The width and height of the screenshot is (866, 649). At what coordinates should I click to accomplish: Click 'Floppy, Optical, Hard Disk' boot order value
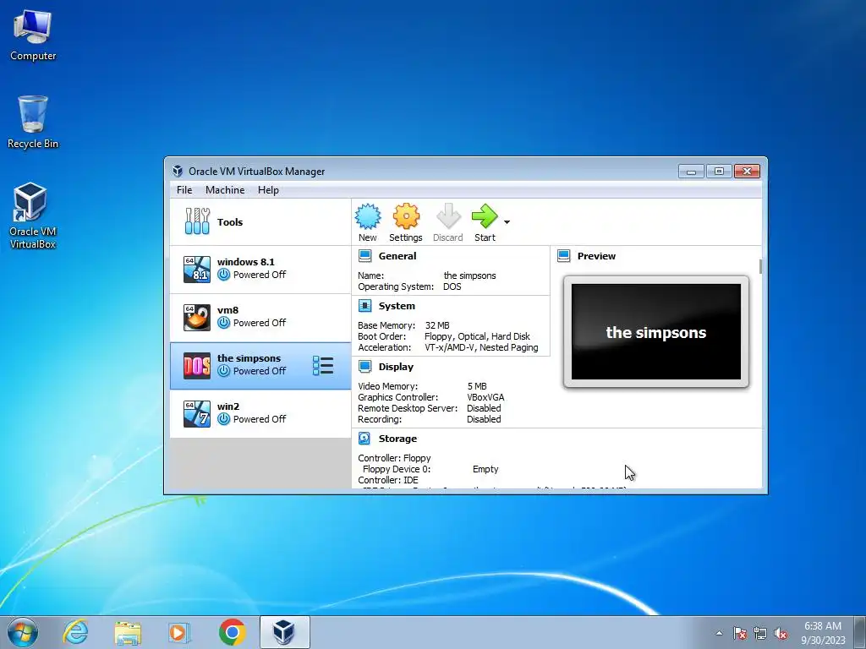point(477,336)
